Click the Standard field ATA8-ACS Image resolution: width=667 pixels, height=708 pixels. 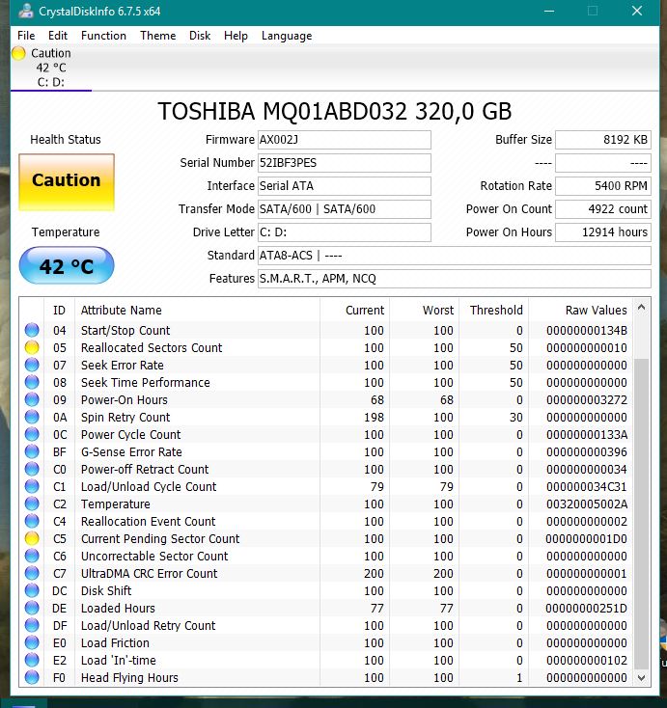[454, 256]
